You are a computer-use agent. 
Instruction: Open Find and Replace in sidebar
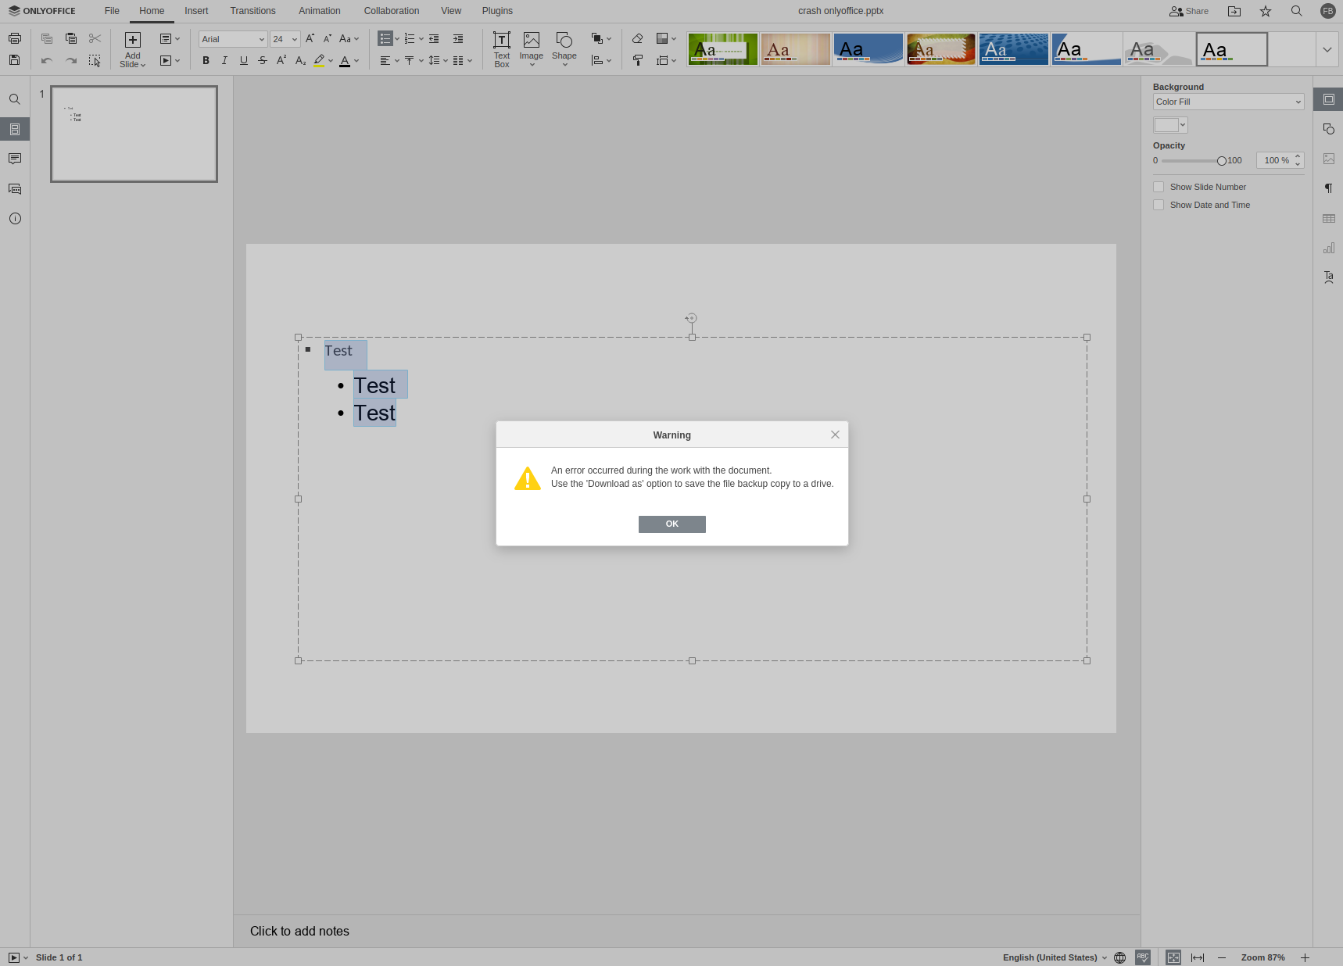(14, 99)
